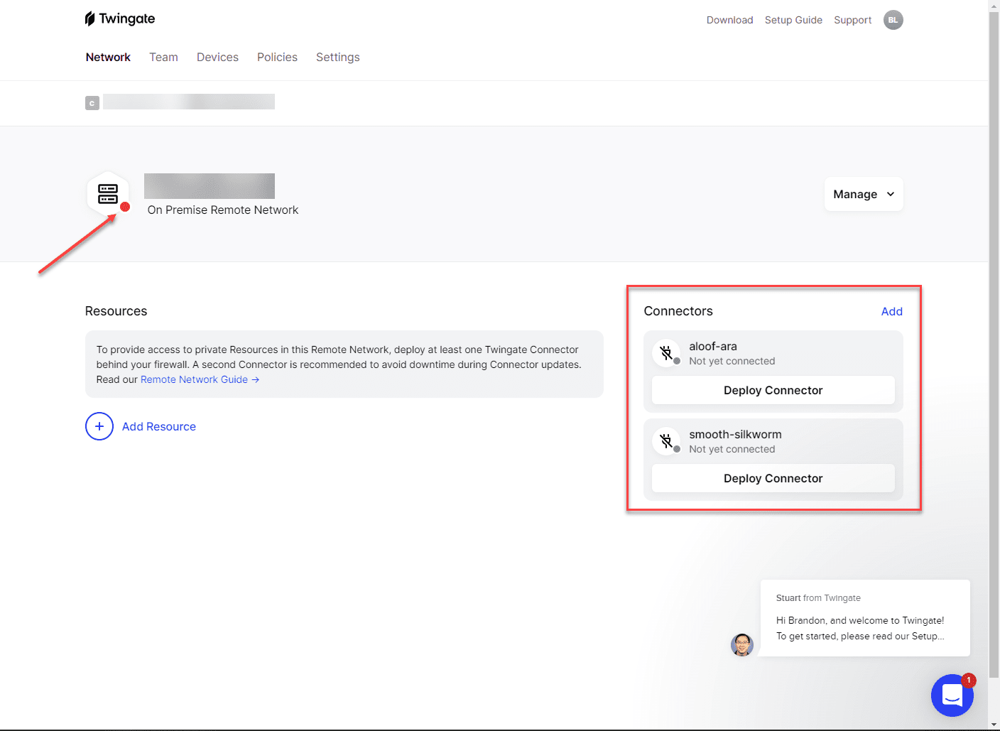Viewport: 1000px width, 731px height.
Task: Click the plus circle Add Resource icon
Action: 99,426
